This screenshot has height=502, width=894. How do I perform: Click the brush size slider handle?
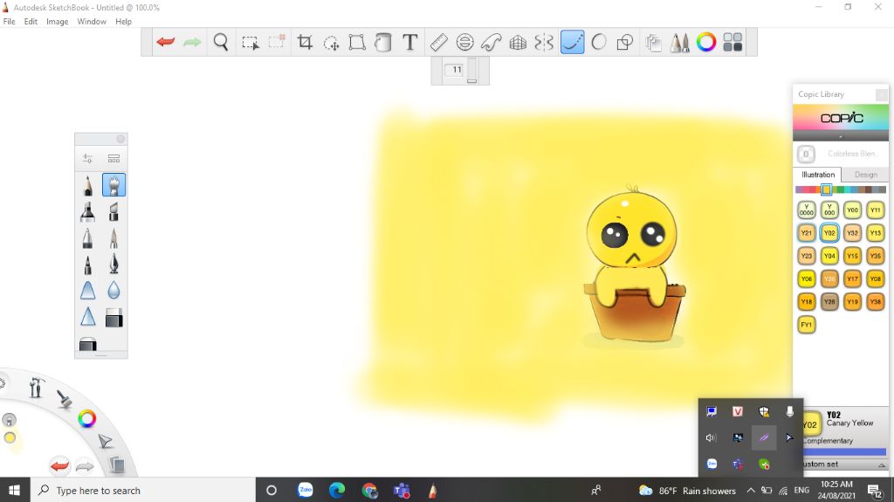(471, 81)
